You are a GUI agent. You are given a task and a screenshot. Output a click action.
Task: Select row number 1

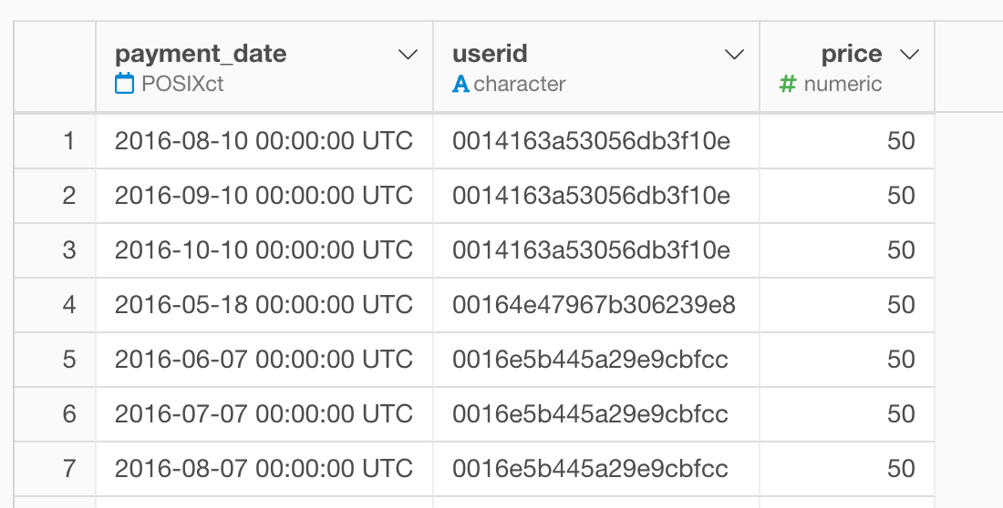[x=69, y=141]
